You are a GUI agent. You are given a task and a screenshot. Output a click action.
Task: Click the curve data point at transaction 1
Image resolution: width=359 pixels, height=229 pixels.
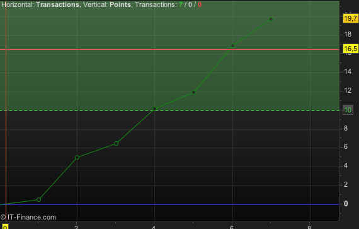38,199
